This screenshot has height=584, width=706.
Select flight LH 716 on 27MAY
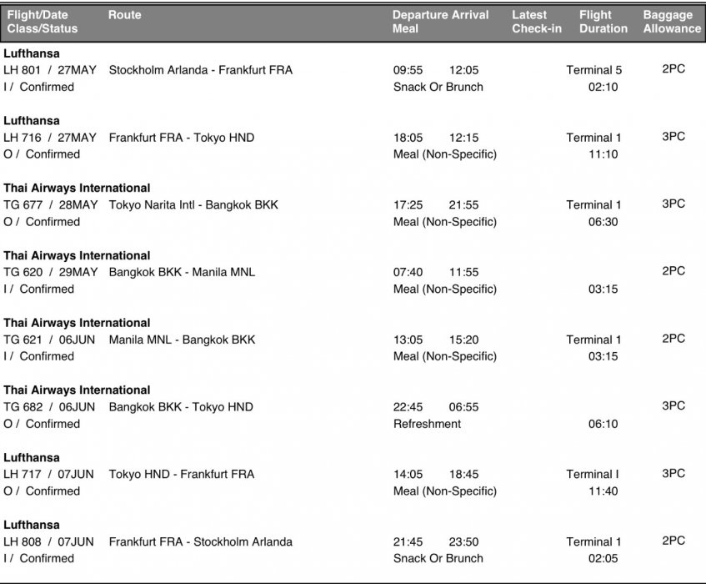(50, 138)
